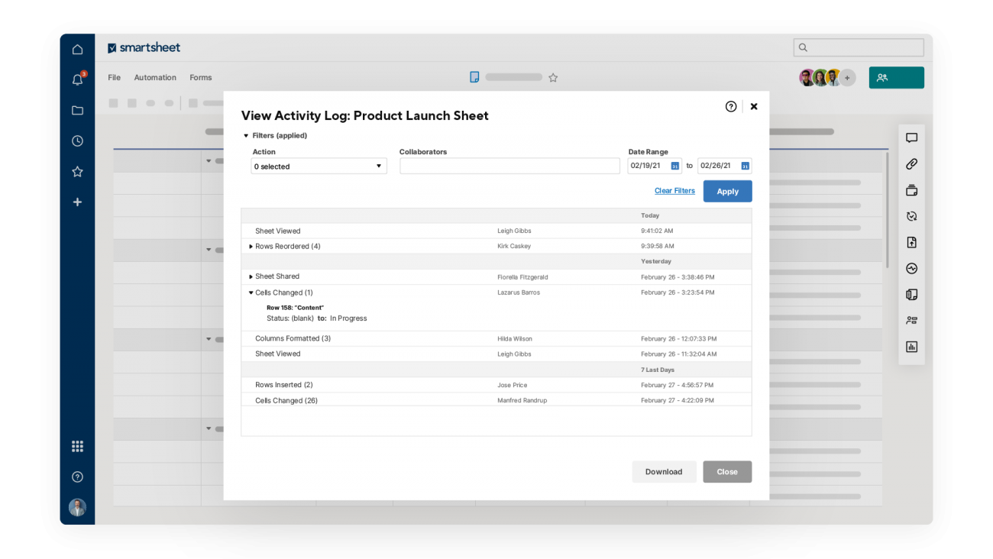The width and height of the screenshot is (993, 559).
Task: Open the Conversations comment icon
Action: click(x=911, y=138)
